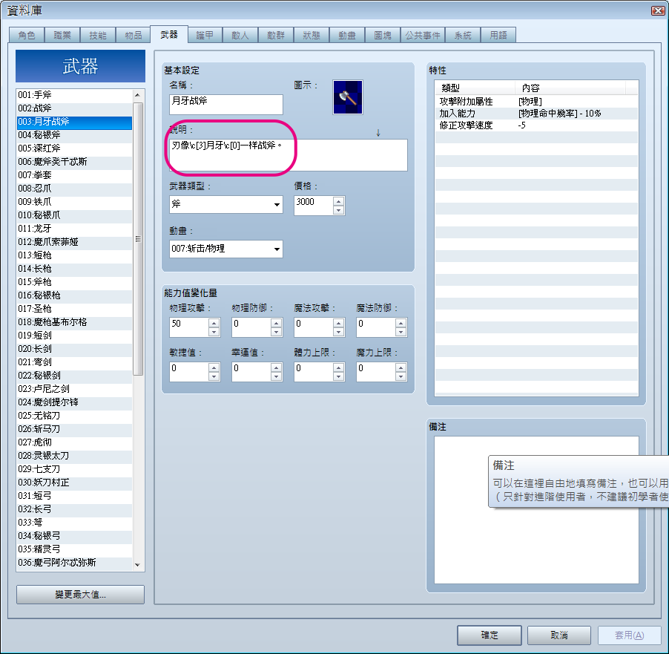The image size is (669, 654).
Task: Increase 敏捷值 with the up arrow
Action: click(x=214, y=367)
